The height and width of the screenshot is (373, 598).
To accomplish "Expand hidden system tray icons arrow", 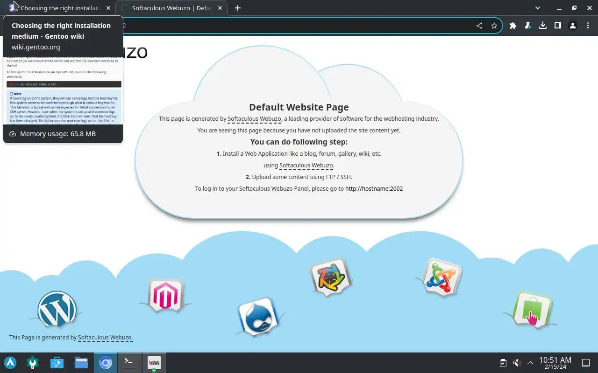I will [x=530, y=363].
